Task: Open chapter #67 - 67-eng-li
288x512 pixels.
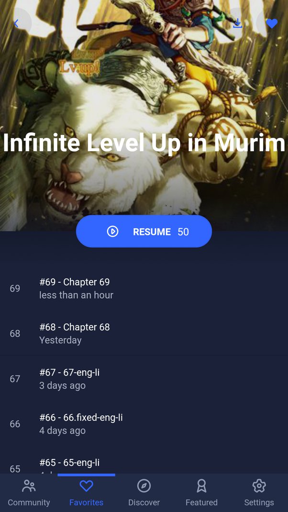Action: pyautogui.click(x=144, y=379)
